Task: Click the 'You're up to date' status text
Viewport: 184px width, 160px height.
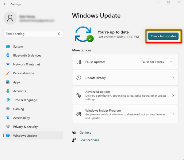Action: pyautogui.click(x=113, y=32)
